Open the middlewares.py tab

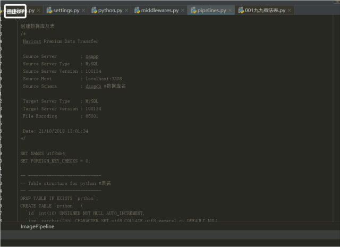point(160,10)
